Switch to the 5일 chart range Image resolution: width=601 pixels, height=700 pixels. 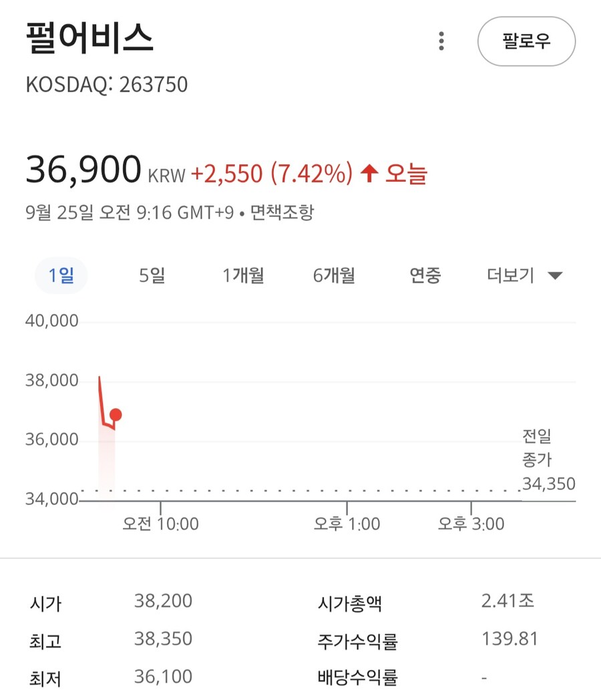pyautogui.click(x=152, y=275)
